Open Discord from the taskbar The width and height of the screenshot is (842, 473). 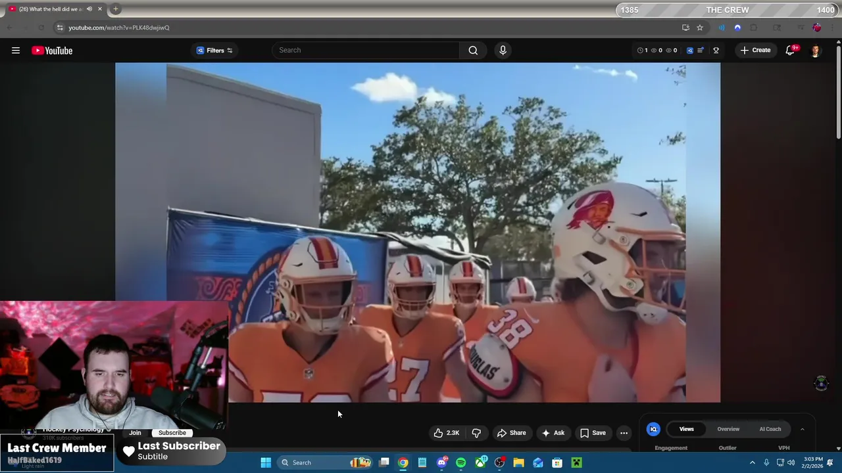(x=442, y=462)
